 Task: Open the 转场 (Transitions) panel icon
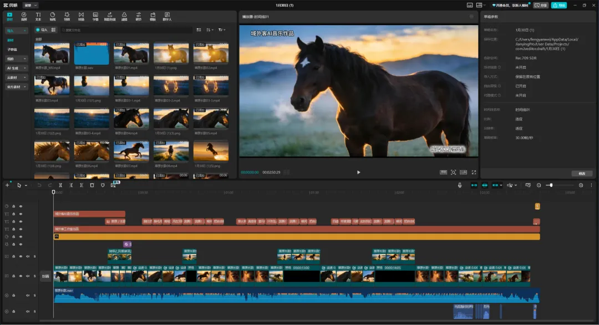click(x=81, y=16)
